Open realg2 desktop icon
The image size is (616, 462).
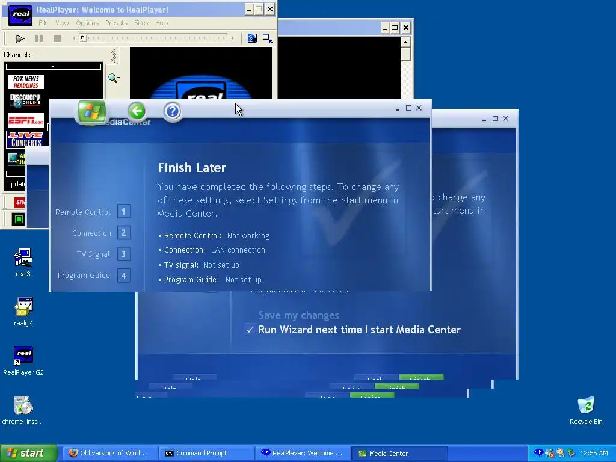[23, 312]
